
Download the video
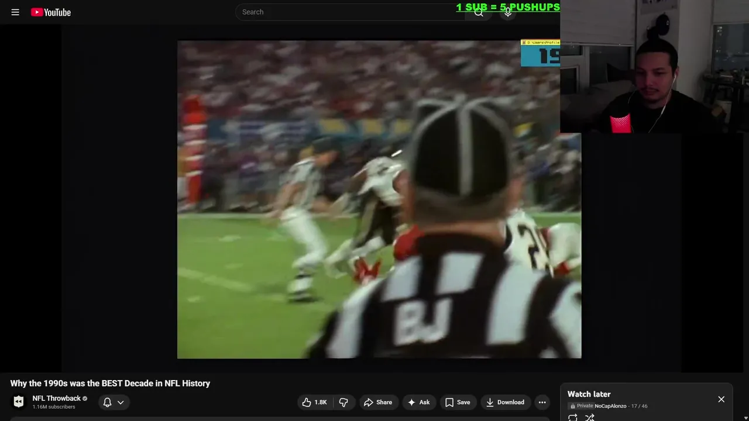(506, 402)
